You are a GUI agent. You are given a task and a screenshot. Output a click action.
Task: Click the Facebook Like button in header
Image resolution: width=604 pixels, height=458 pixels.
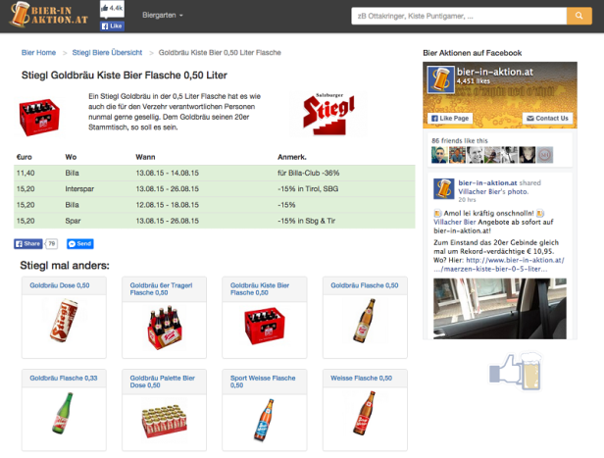[x=112, y=25]
